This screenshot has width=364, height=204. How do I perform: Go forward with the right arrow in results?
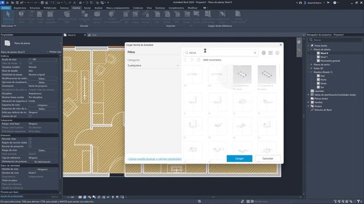point(192,60)
